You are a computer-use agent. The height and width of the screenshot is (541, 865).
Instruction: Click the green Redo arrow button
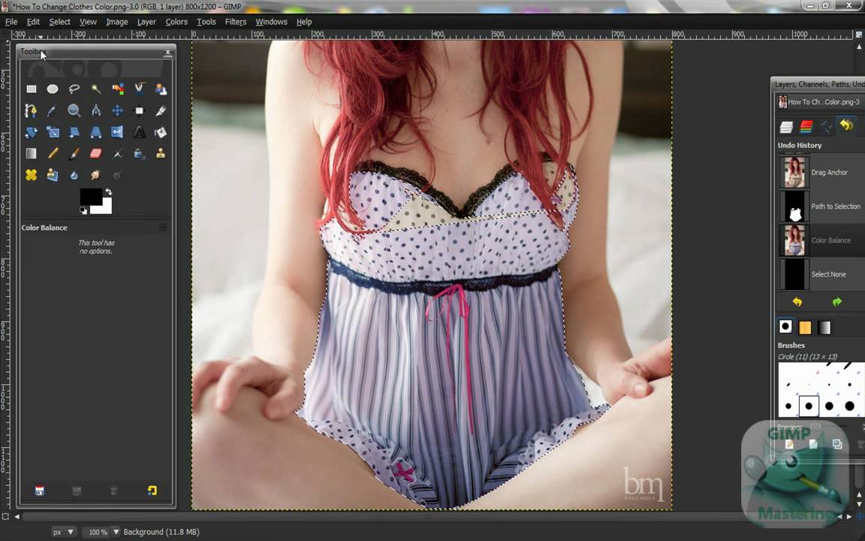(x=837, y=302)
